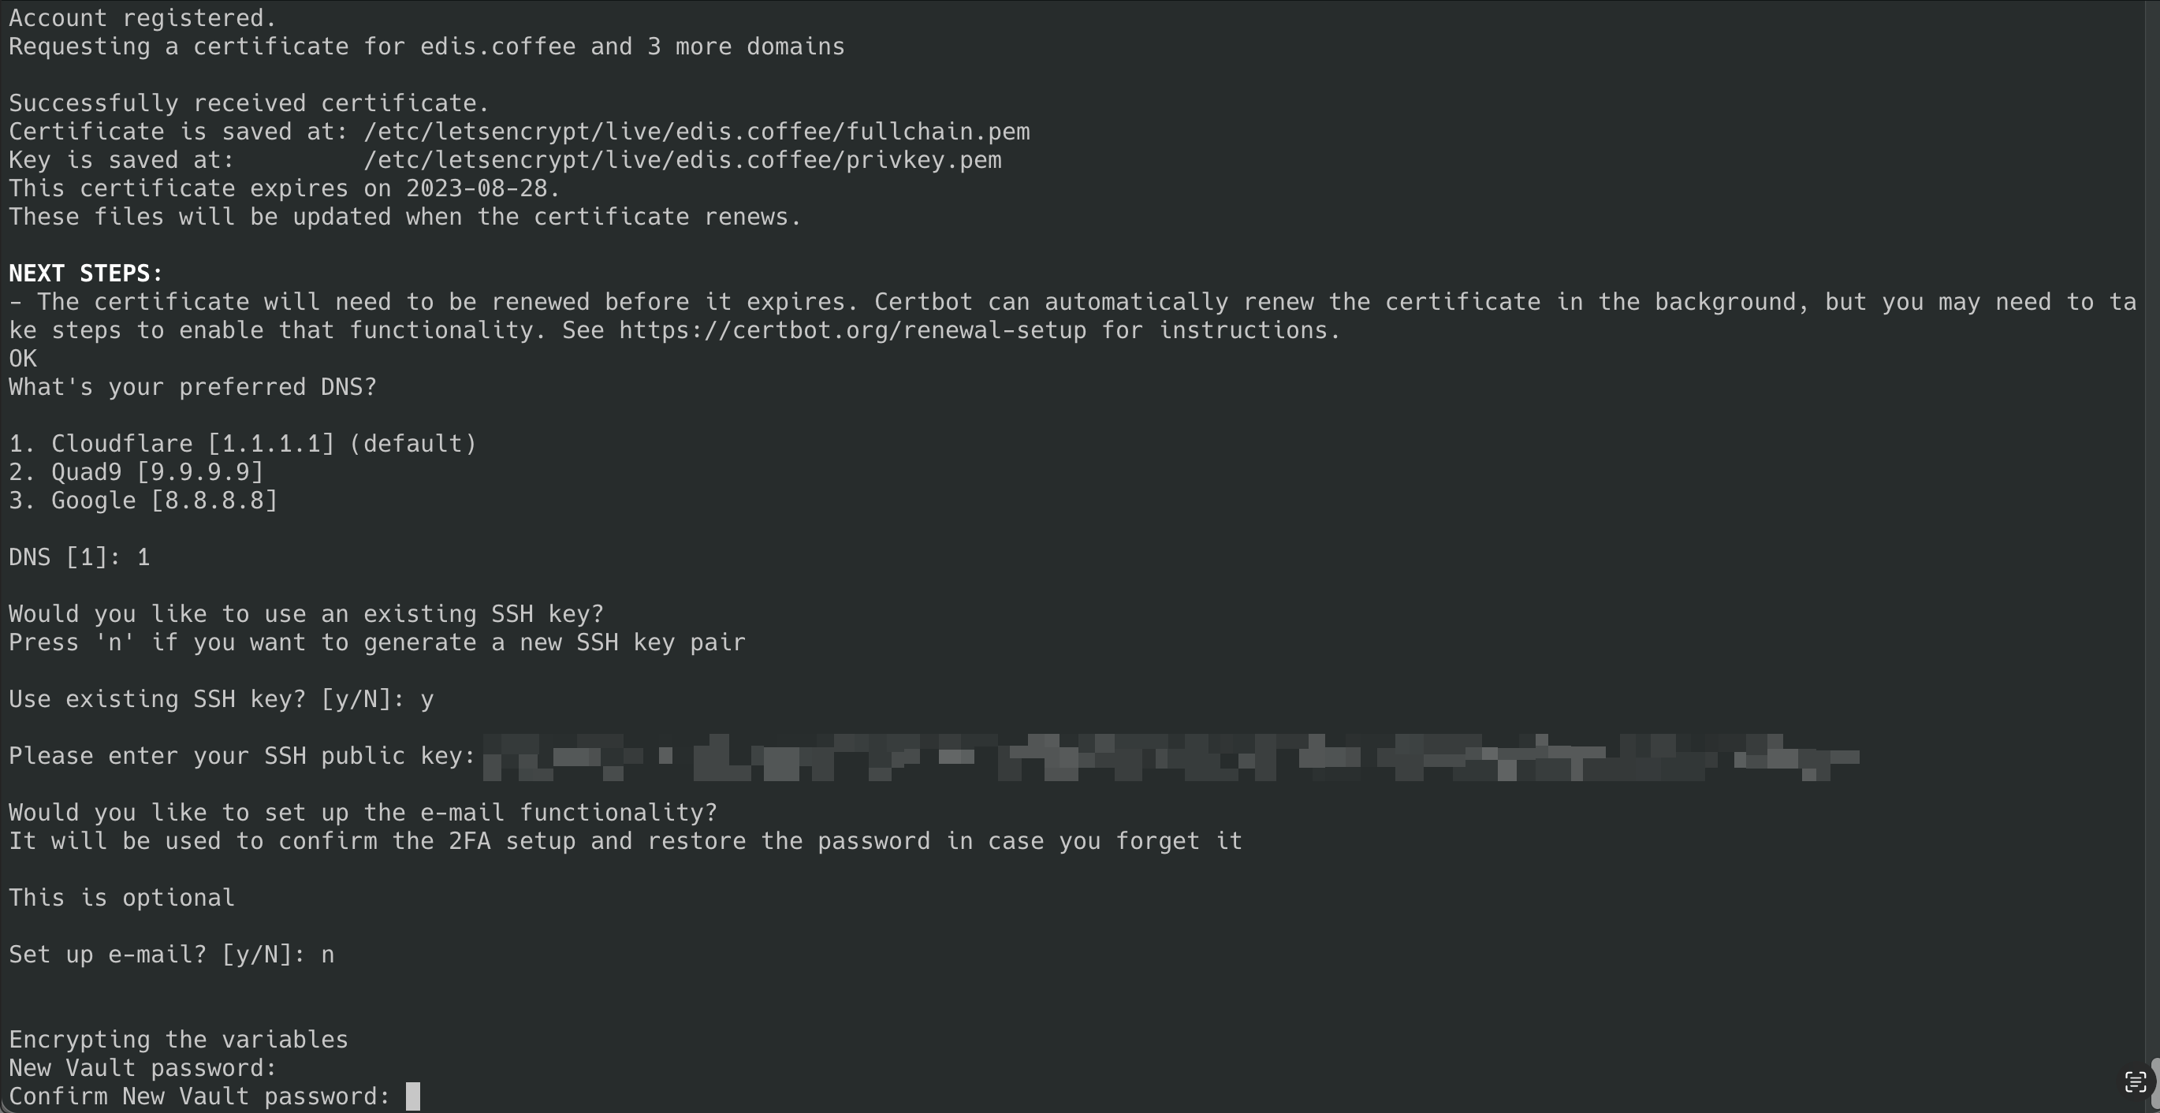Image resolution: width=2160 pixels, height=1113 pixels.
Task: Click the Quad9 [9.9.9.9] DNS option line
Action: (136, 472)
